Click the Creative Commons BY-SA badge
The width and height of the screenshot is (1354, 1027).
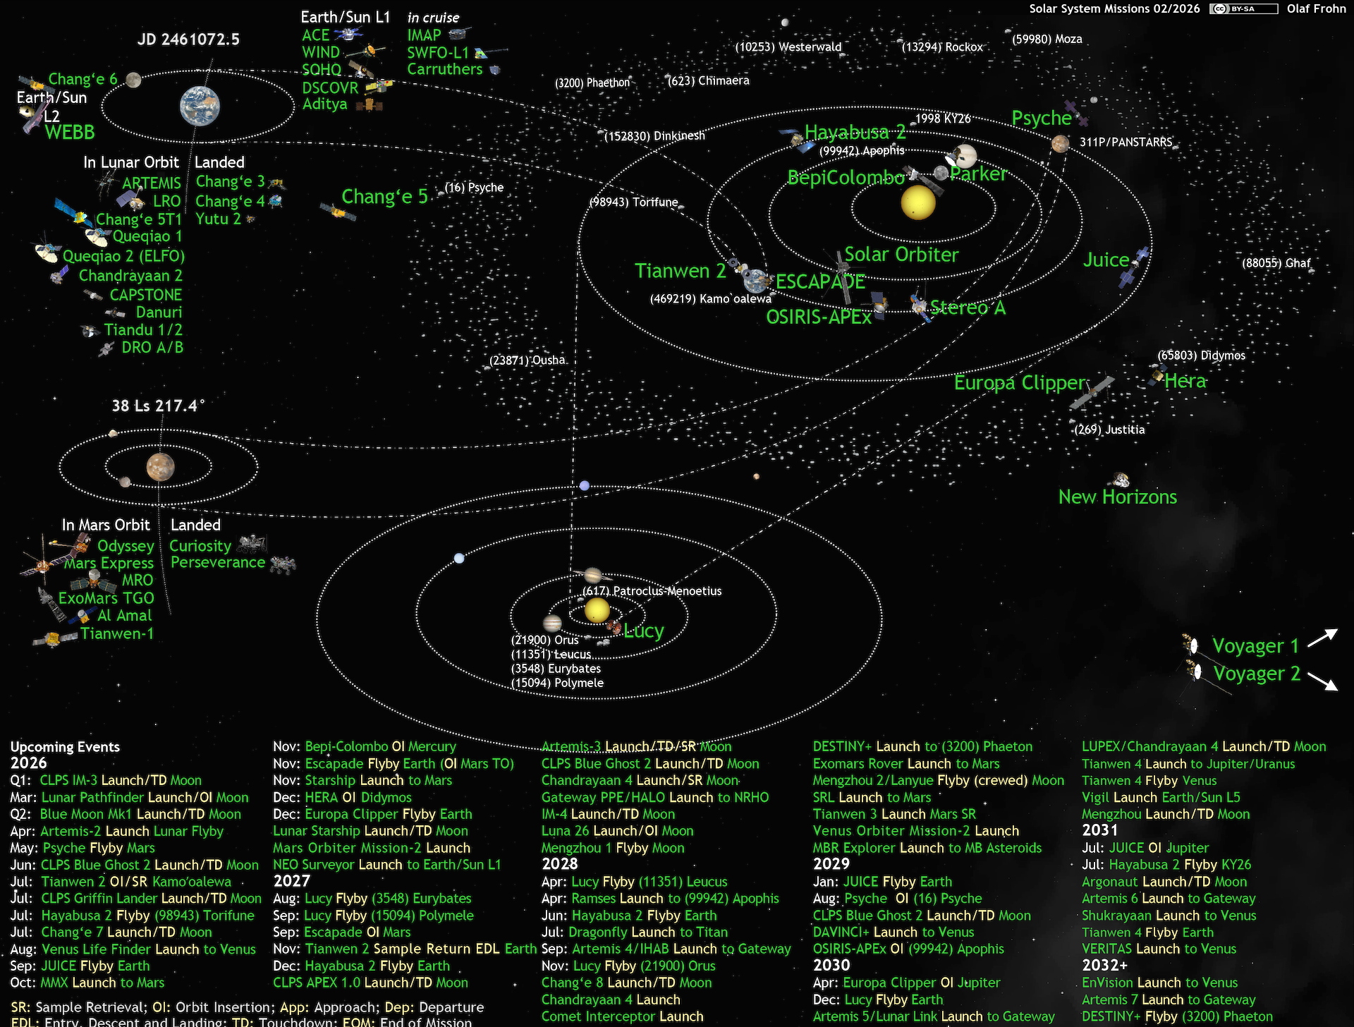tap(1243, 9)
